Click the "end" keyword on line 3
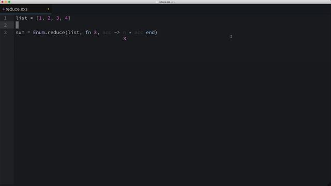 point(151,33)
